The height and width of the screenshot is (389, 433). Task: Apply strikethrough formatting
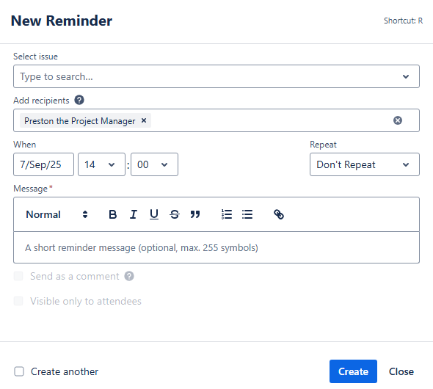click(x=175, y=214)
